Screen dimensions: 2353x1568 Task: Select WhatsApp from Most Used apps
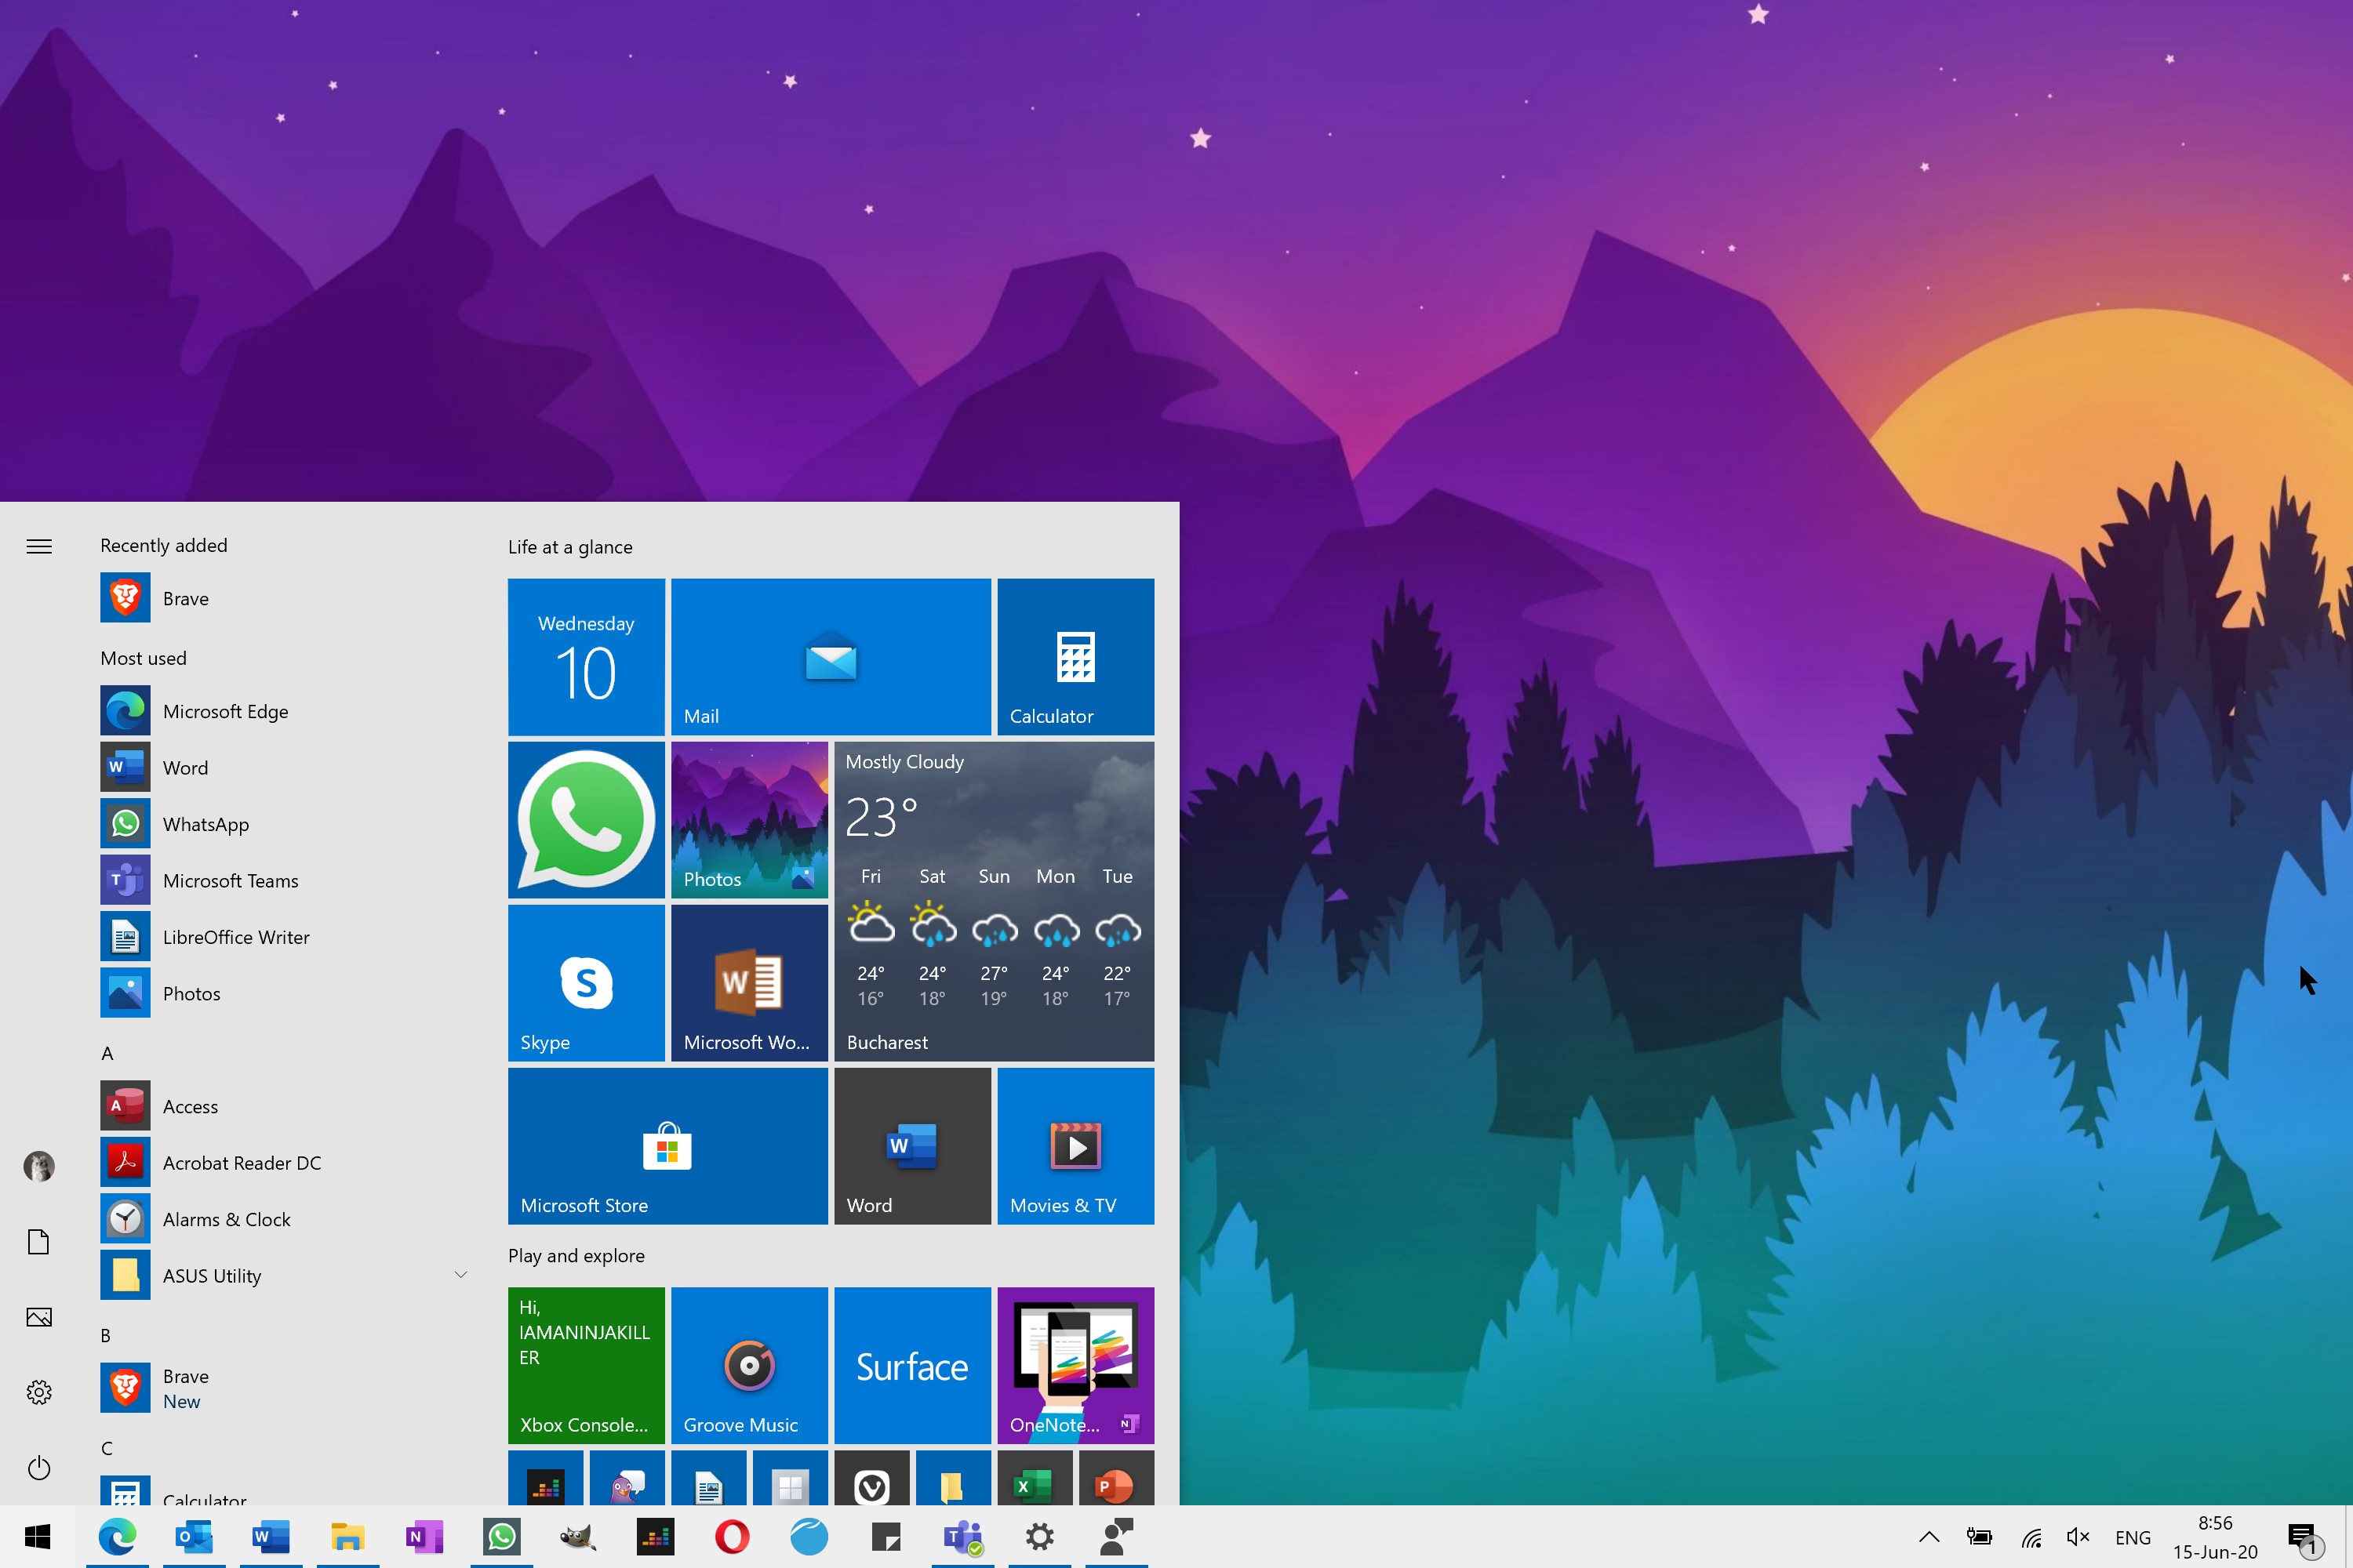205,822
